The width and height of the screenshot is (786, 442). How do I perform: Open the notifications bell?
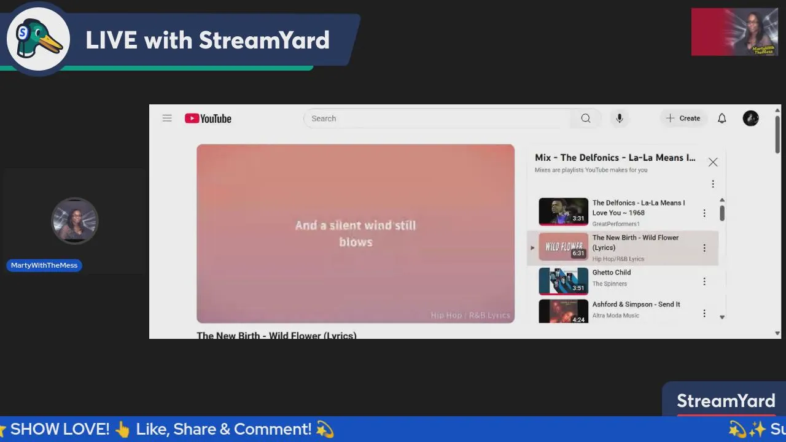(722, 118)
